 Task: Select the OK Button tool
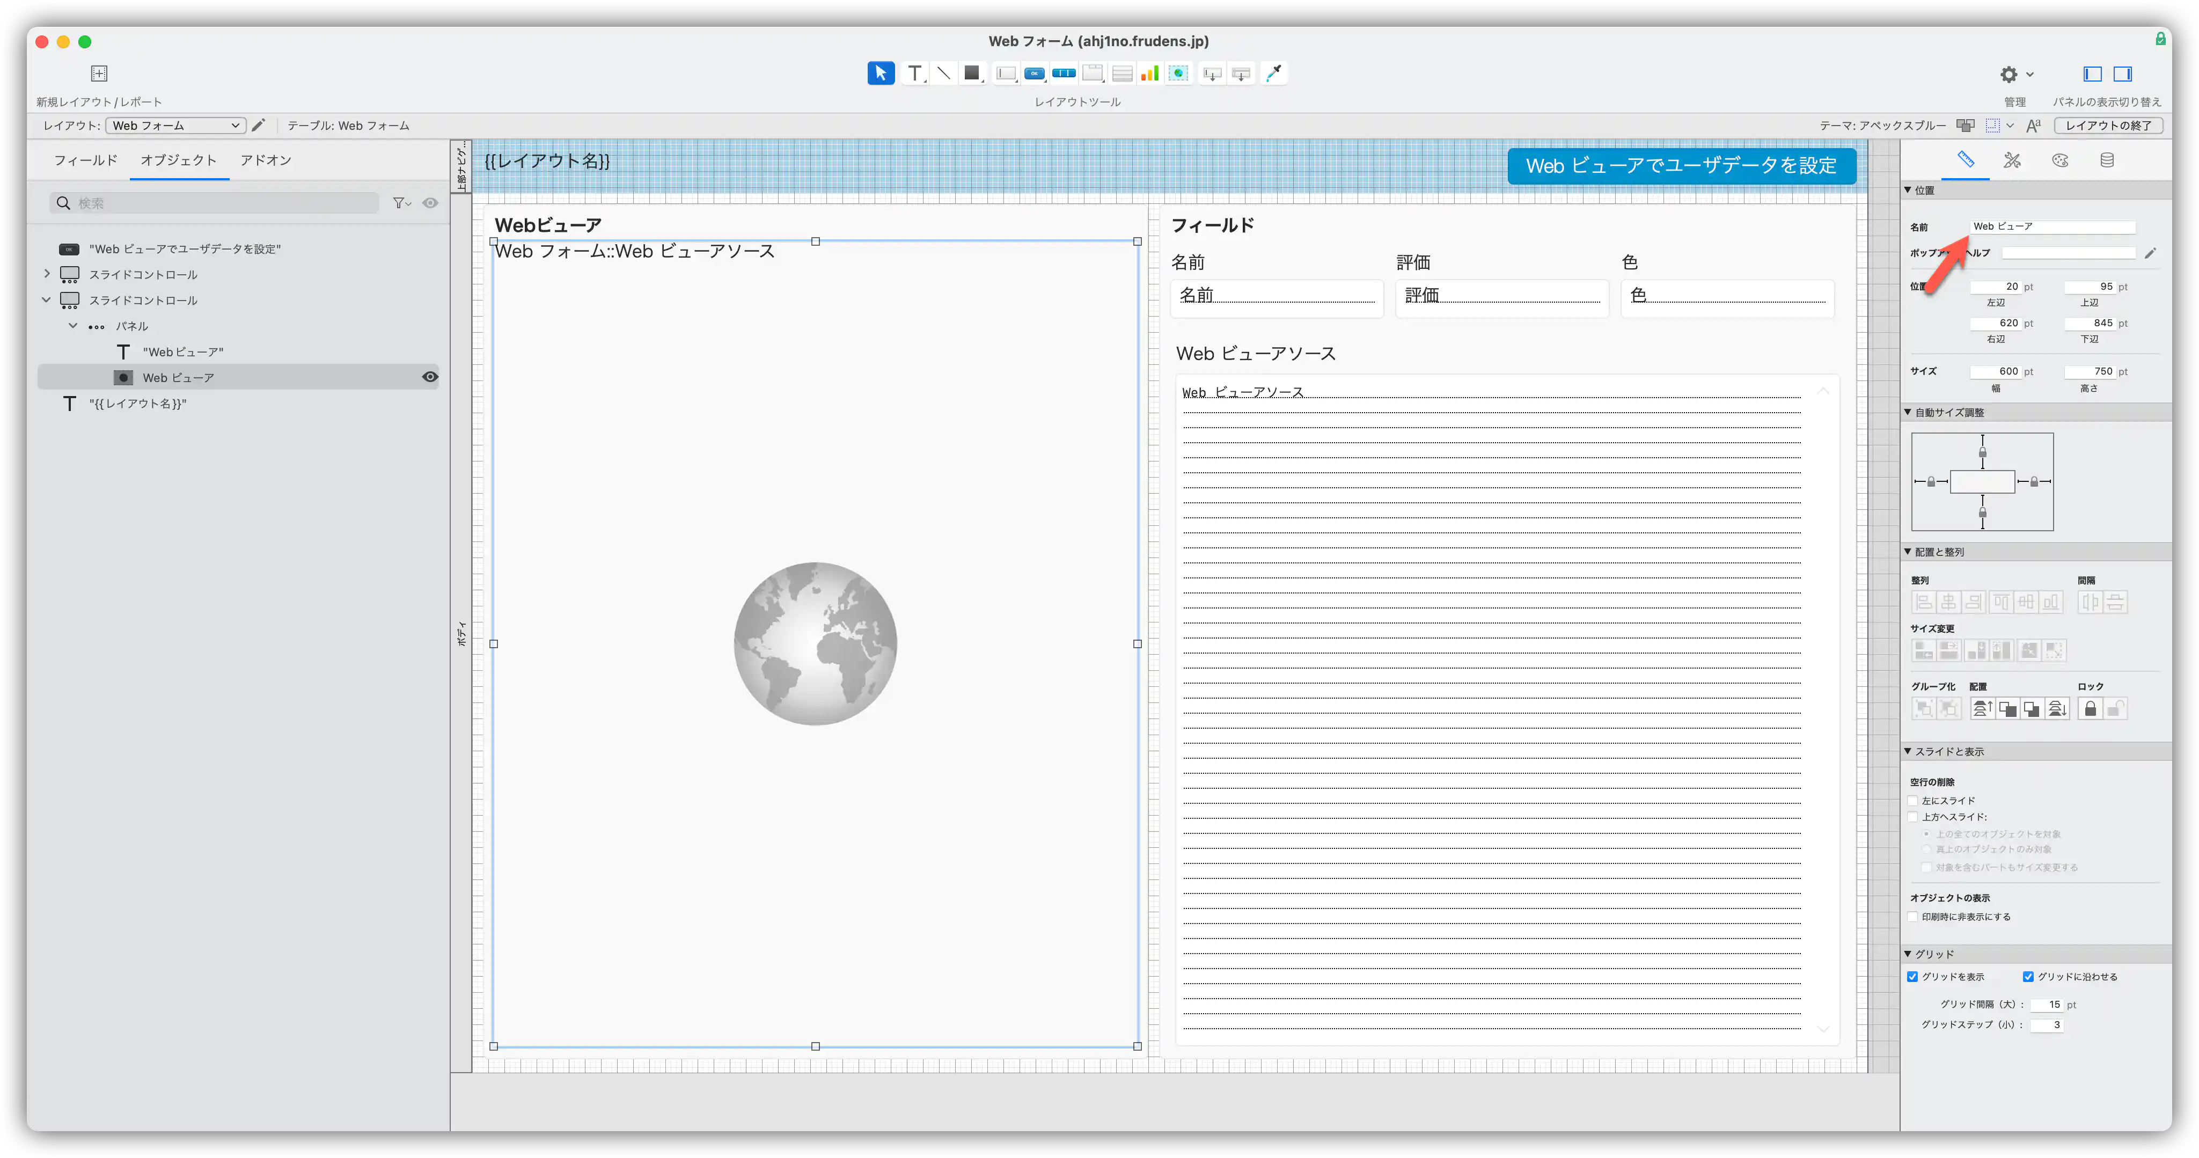1035,74
